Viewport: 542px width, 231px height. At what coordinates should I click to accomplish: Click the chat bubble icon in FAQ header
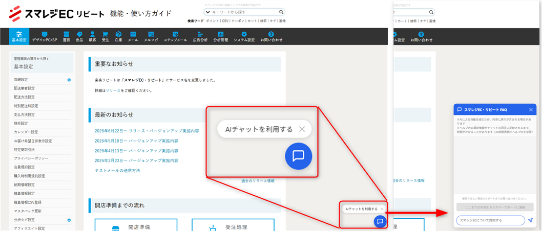460,110
